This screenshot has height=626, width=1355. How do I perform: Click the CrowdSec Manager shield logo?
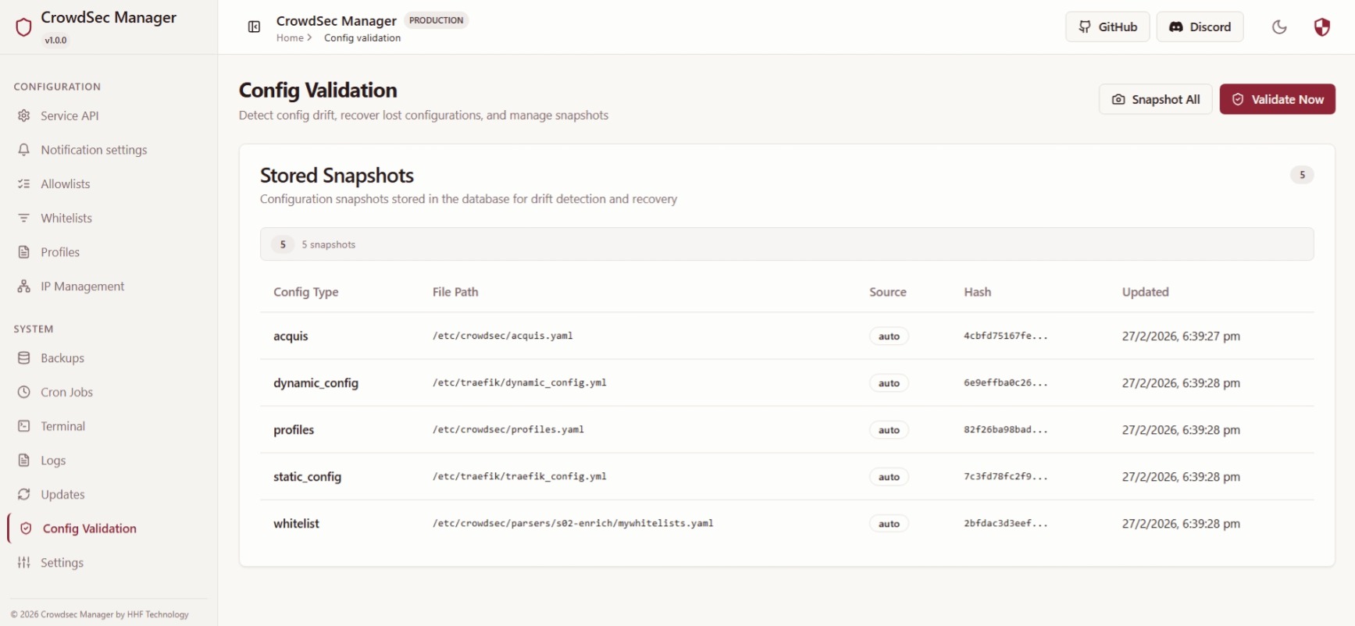click(23, 27)
